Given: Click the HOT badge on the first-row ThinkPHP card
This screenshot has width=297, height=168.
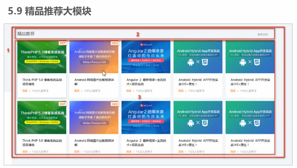Looking at the screenshot, I should (63, 43).
